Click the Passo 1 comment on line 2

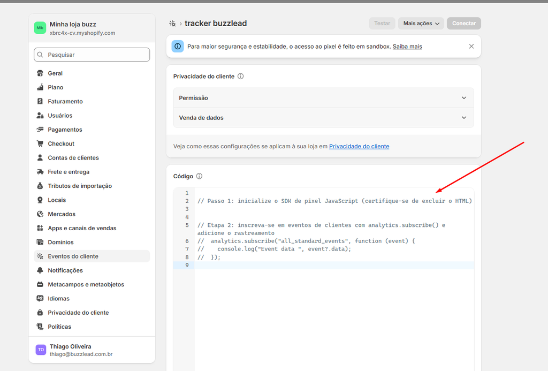coord(334,201)
